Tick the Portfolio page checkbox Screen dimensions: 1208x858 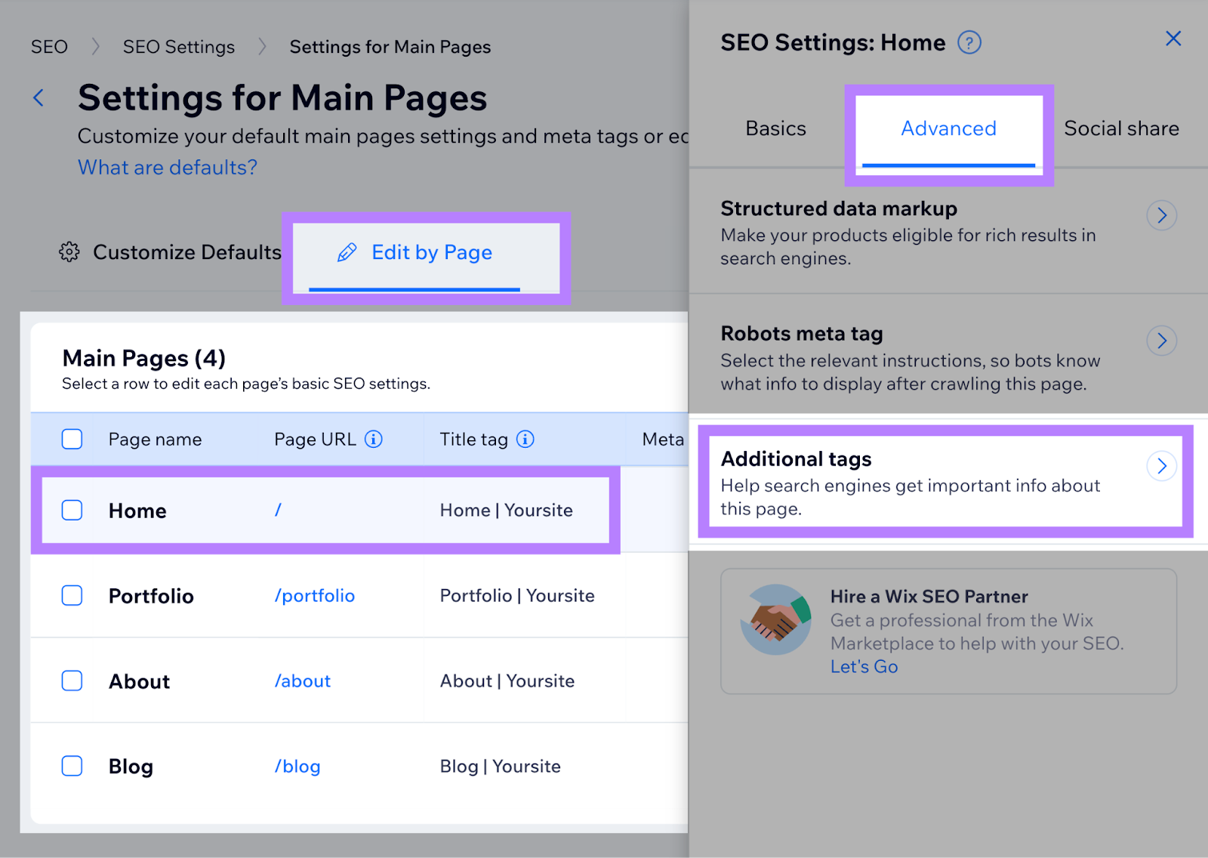point(72,596)
